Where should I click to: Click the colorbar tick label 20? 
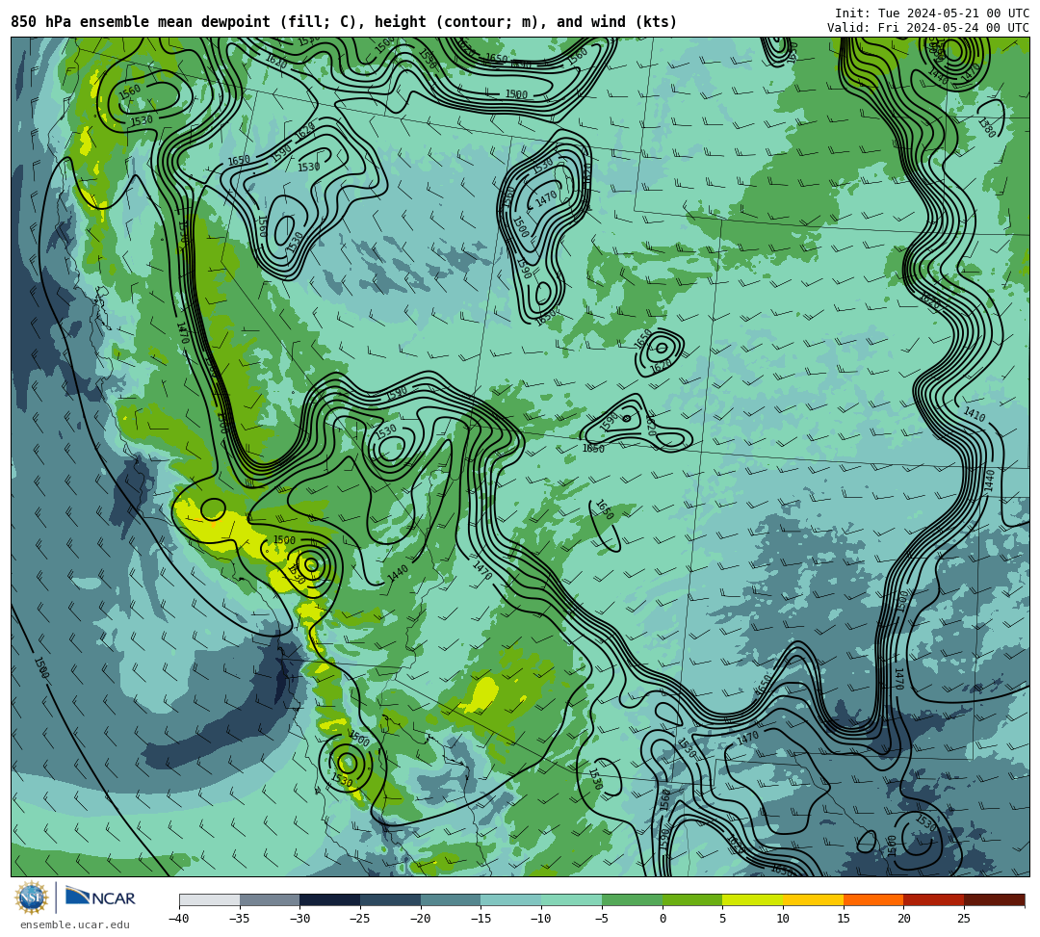coord(903,919)
